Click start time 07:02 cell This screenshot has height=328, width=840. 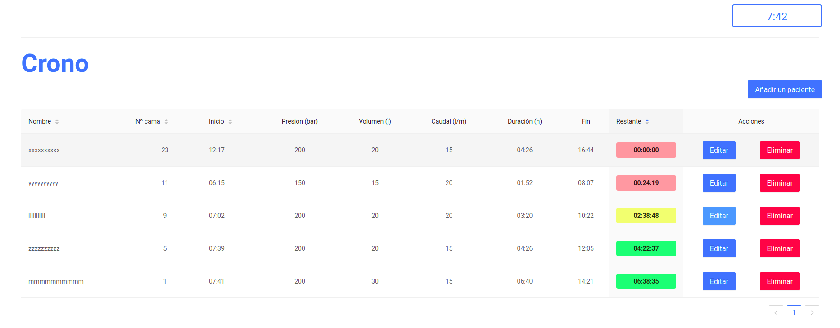click(x=217, y=216)
